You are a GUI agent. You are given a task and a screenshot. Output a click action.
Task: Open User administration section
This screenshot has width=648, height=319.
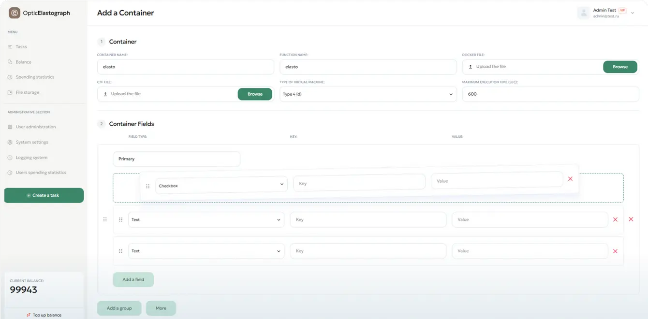35,127
